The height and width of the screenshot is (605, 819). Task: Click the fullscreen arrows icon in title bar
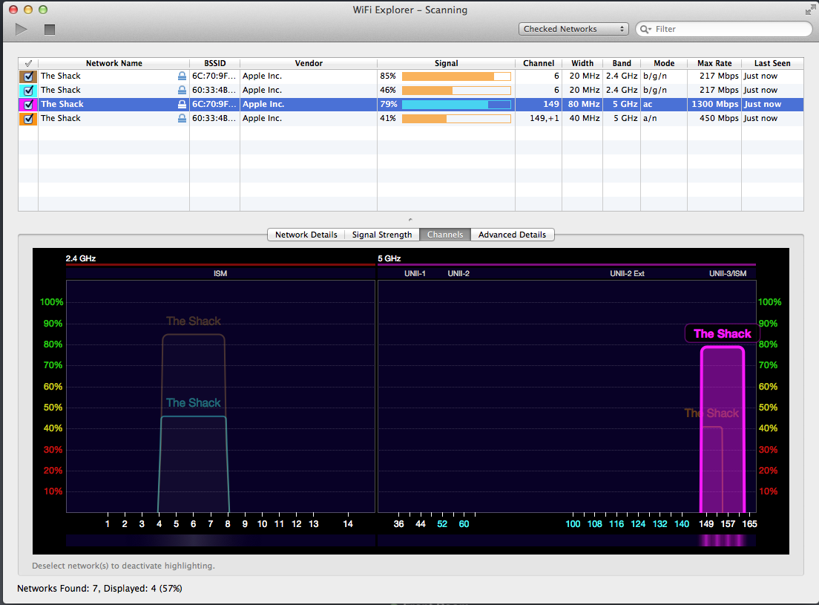click(x=809, y=10)
